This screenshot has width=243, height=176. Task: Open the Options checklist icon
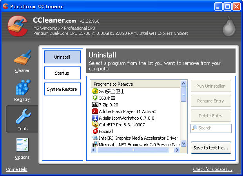[22, 145]
